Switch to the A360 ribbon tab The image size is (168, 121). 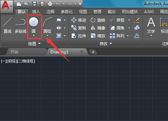coord(149,11)
